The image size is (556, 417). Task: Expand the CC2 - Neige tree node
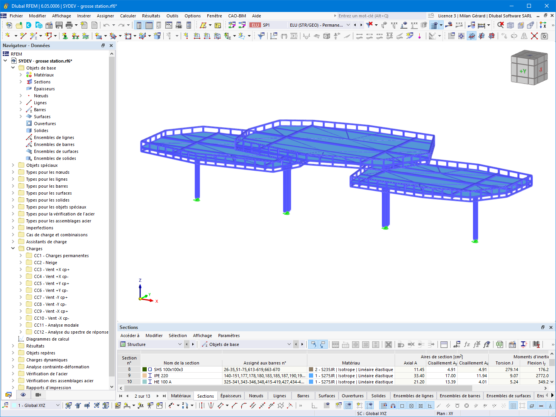click(x=20, y=262)
